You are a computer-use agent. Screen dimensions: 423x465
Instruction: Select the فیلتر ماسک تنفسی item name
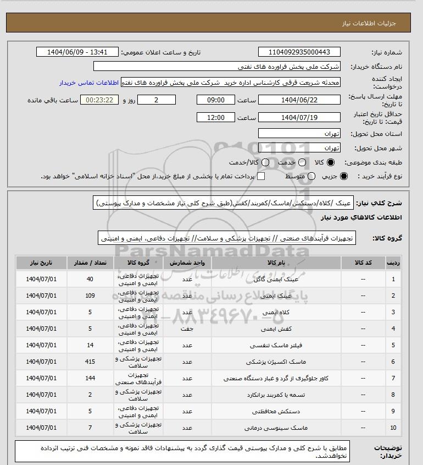[x=276, y=346]
